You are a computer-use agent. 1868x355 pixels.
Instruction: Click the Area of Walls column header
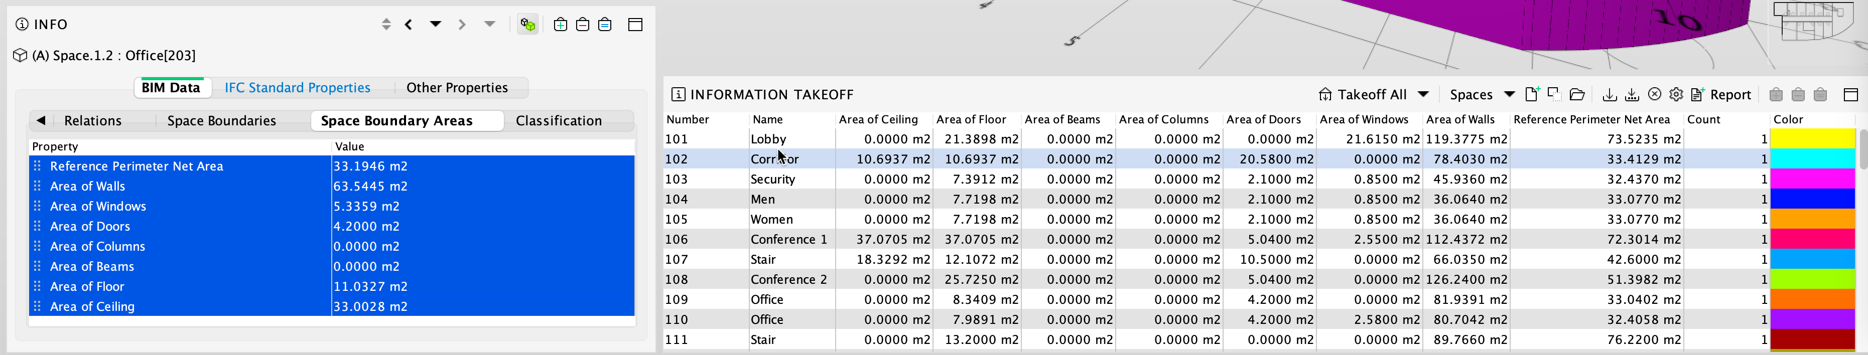point(1460,119)
